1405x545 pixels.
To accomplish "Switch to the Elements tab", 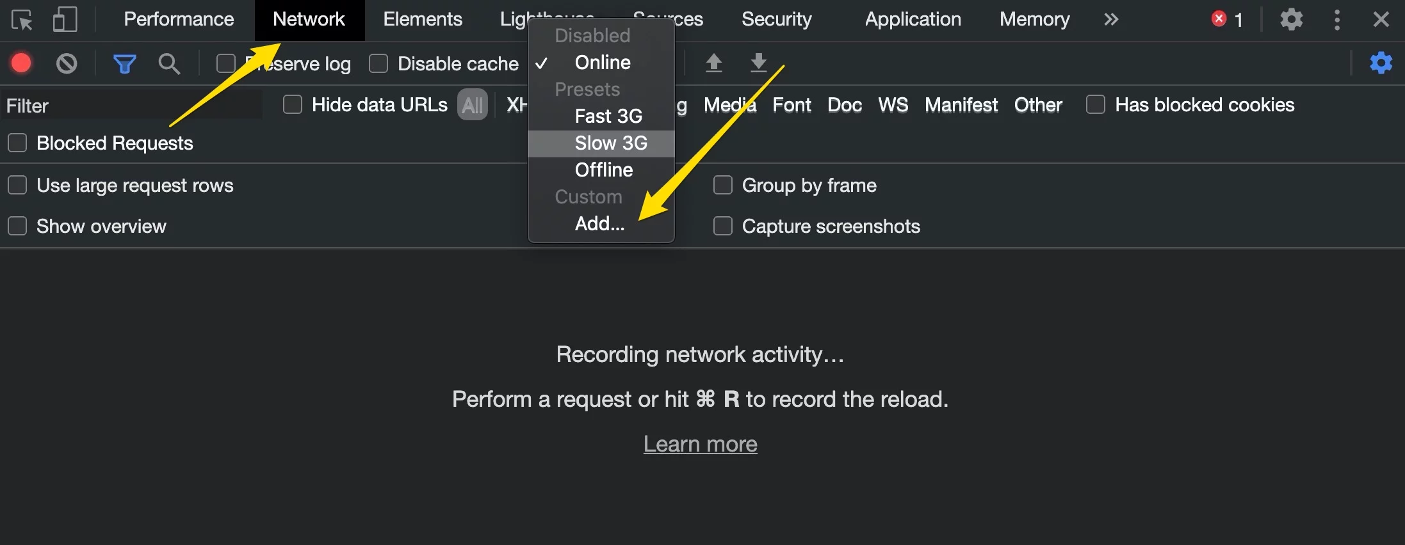I will click(423, 19).
